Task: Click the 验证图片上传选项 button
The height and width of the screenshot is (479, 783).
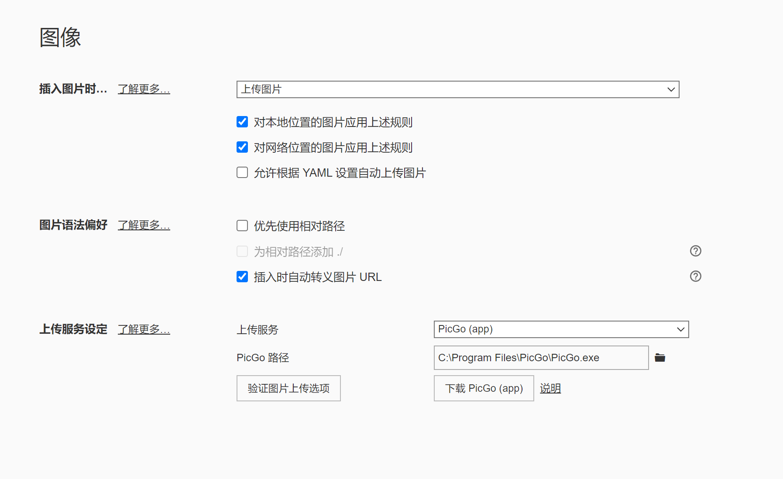Action: pos(288,388)
